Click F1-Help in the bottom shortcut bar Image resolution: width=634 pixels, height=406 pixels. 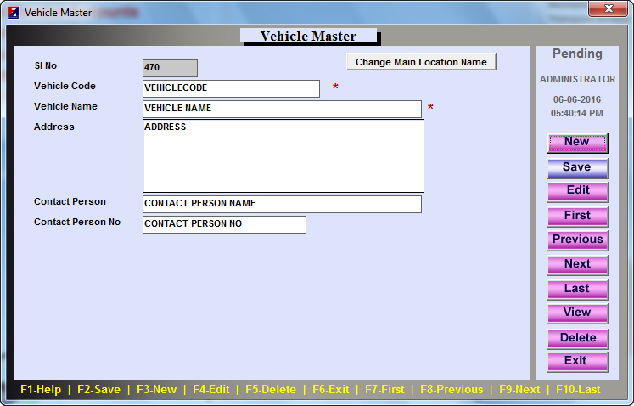(x=41, y=390)
